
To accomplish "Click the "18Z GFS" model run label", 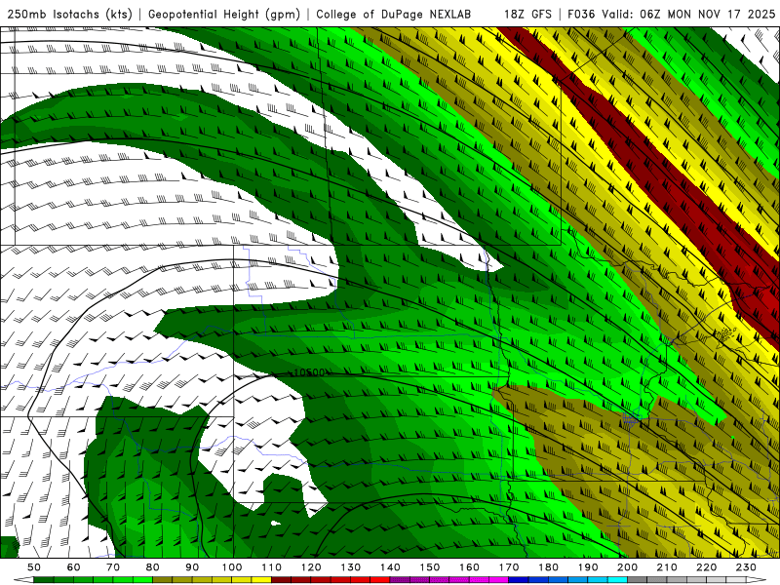I will click(x=528, y=14).
